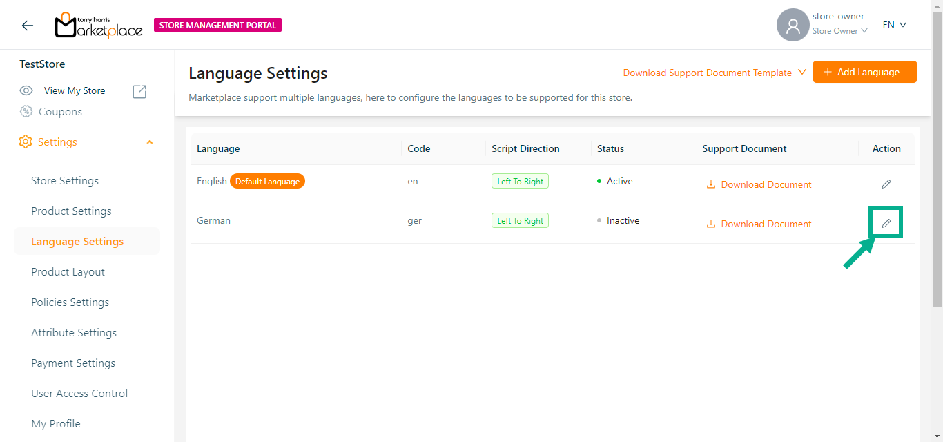Edit the English language row
Viewport: 943px width, 442px height.
(x=886, y=184)
